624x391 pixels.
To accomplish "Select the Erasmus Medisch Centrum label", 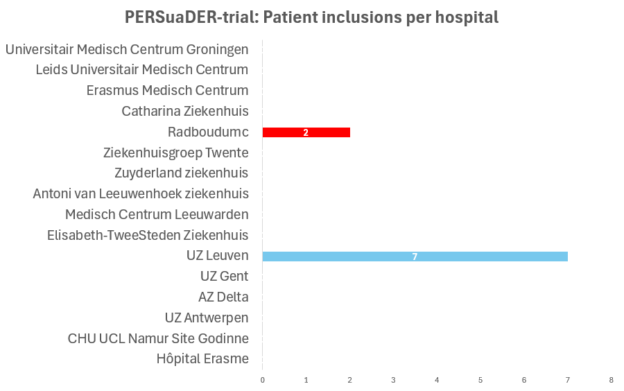I will (x=167, y=91).
